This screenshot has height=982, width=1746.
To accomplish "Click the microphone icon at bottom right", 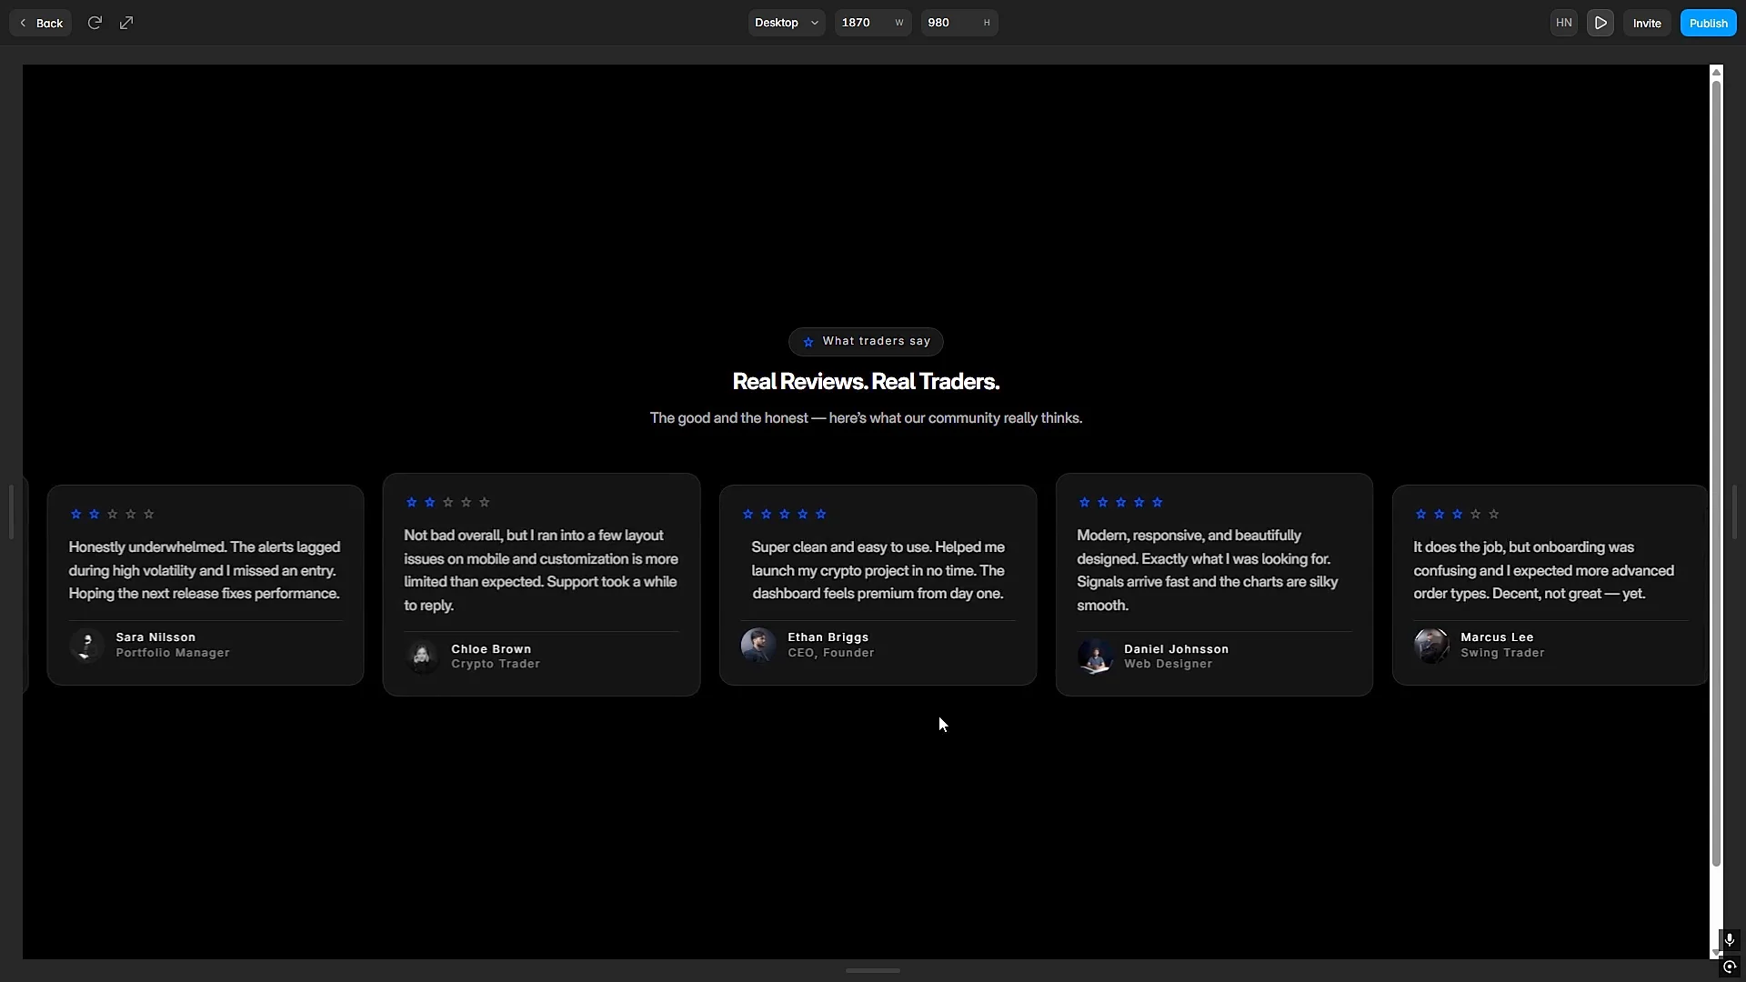I will pos(1730,939).
